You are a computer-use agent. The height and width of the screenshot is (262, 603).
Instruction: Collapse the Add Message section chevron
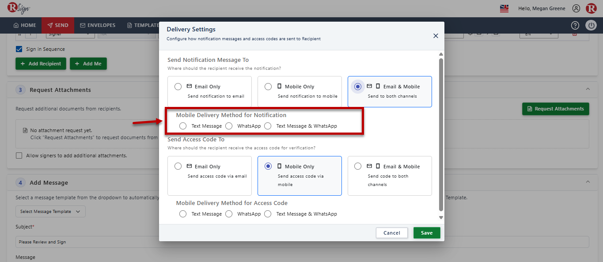point(588,182)
